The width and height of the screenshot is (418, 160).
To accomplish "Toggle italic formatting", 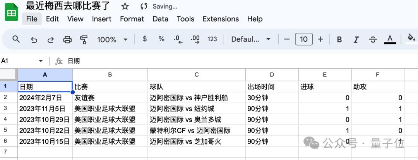I will tap(356, 40).
